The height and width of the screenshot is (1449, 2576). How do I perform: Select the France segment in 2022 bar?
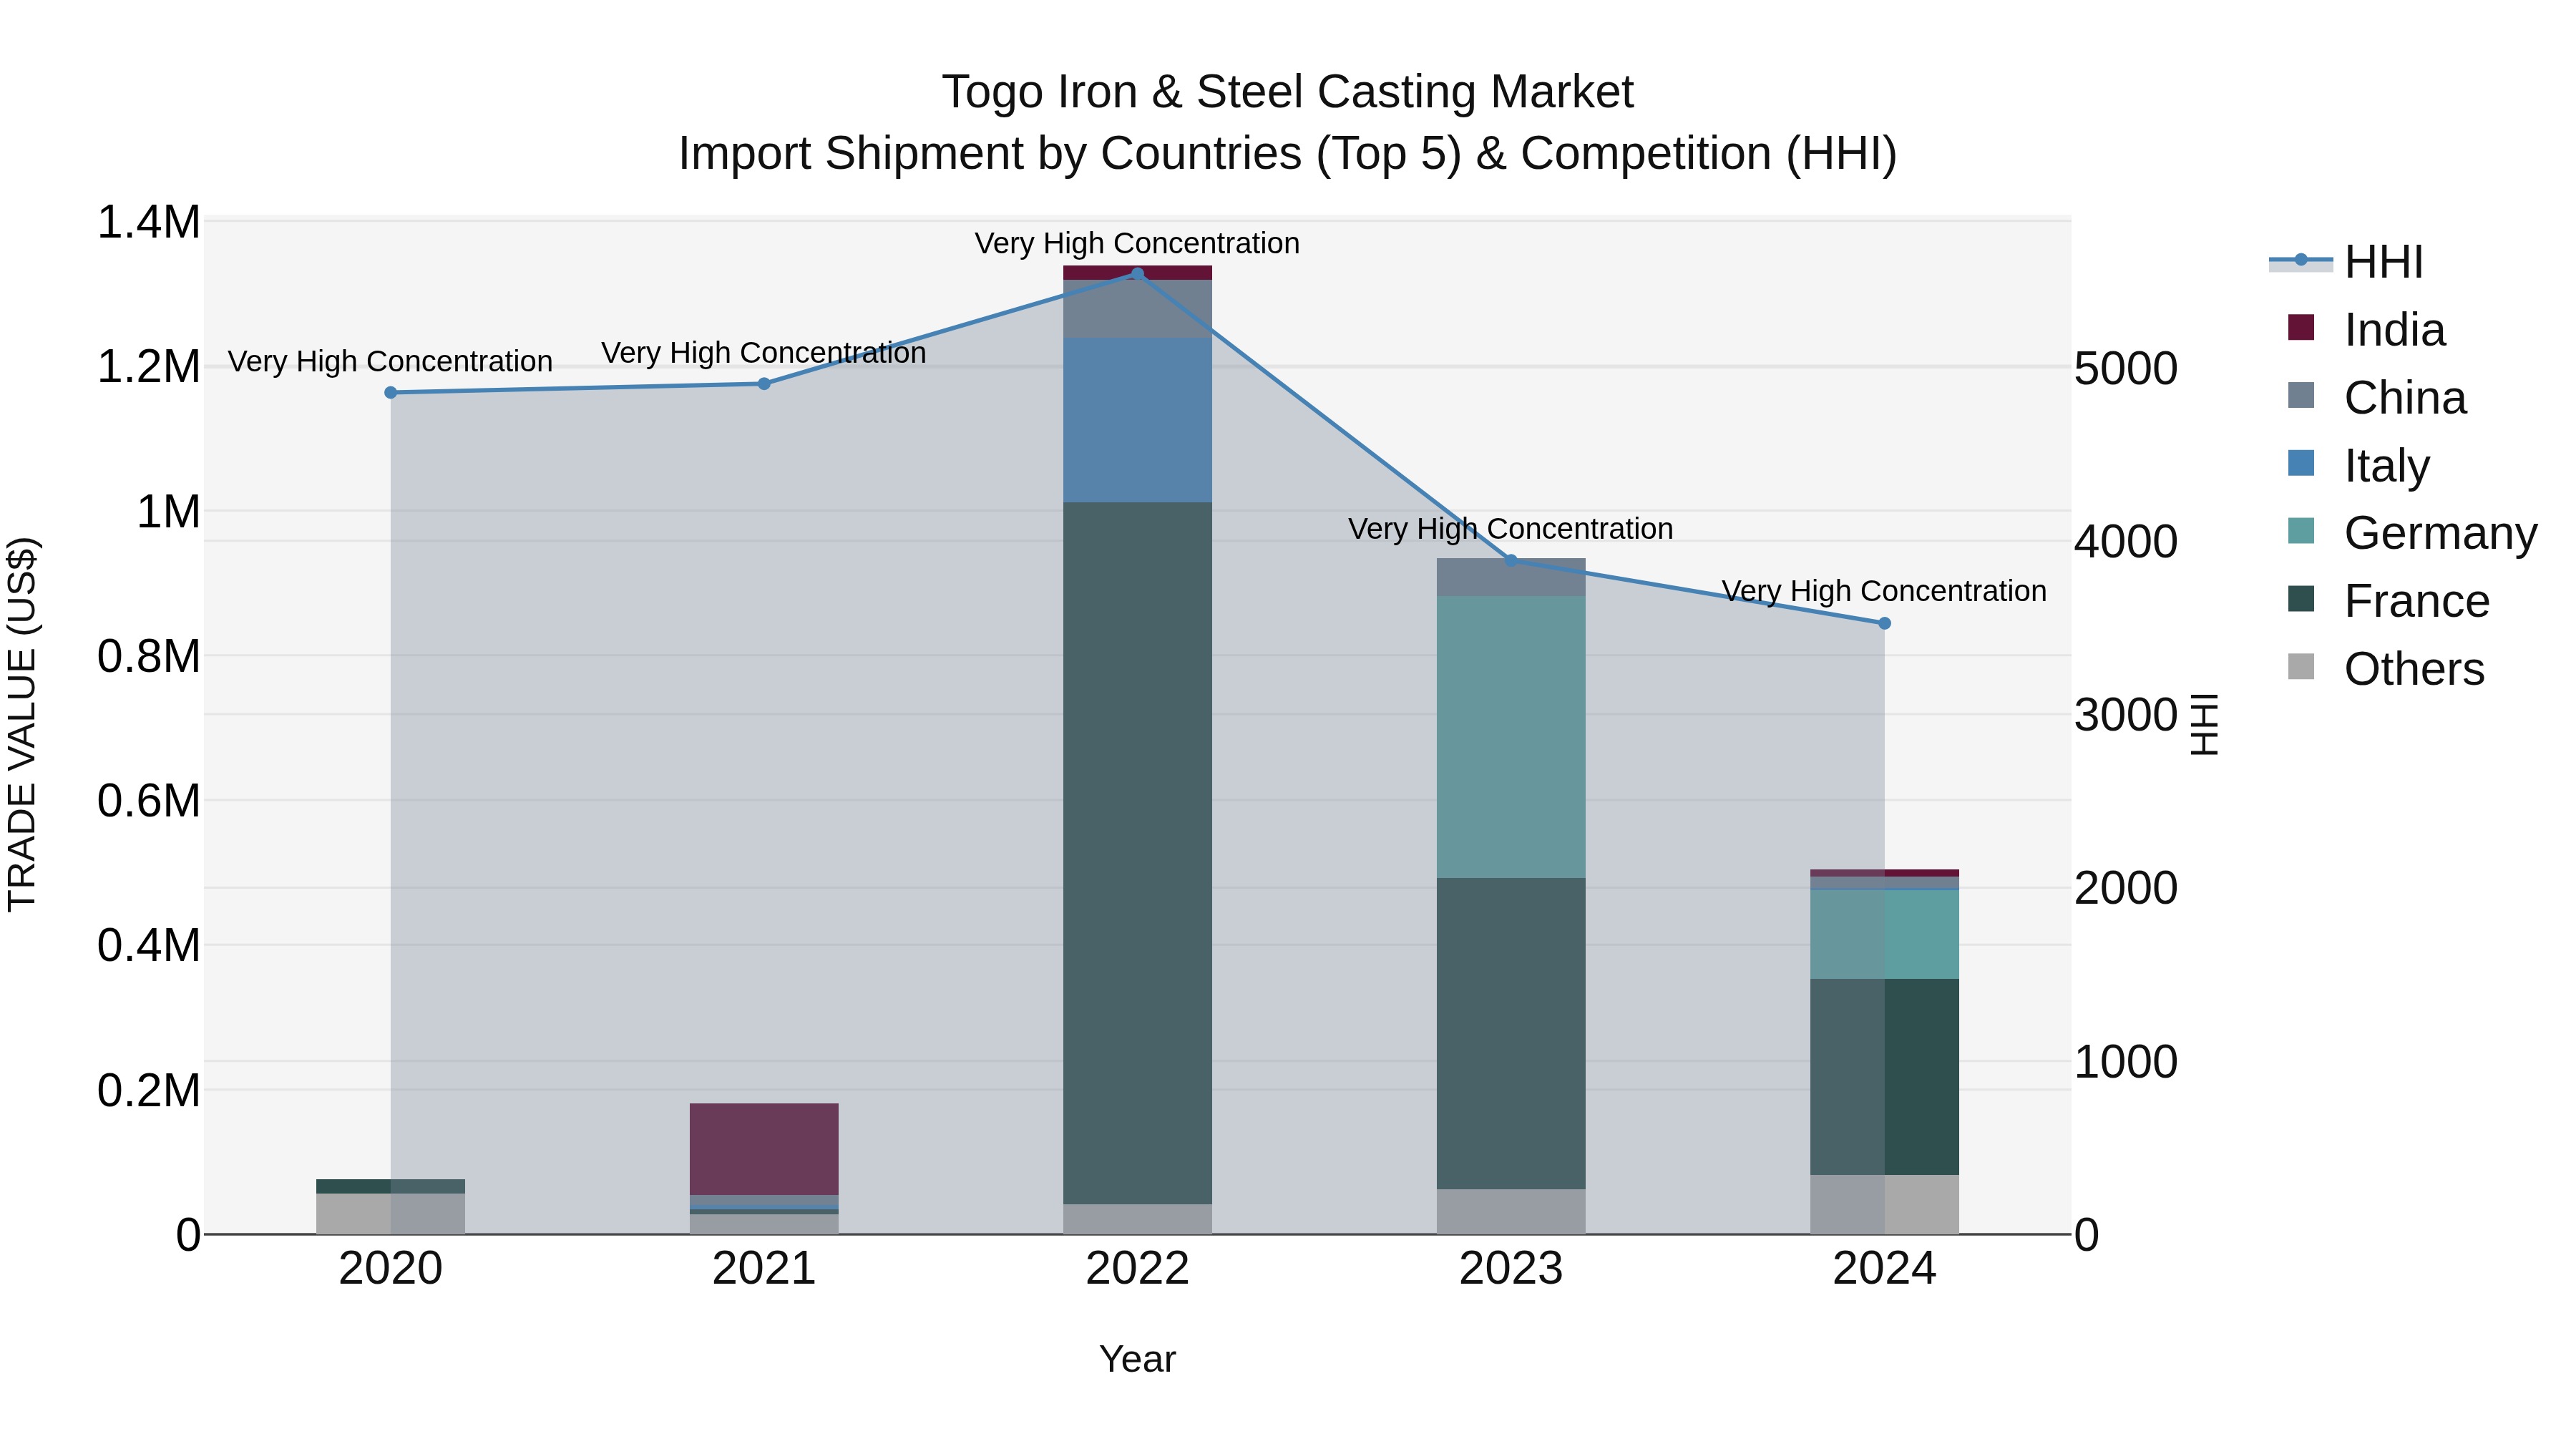[x=1137, y=853]
